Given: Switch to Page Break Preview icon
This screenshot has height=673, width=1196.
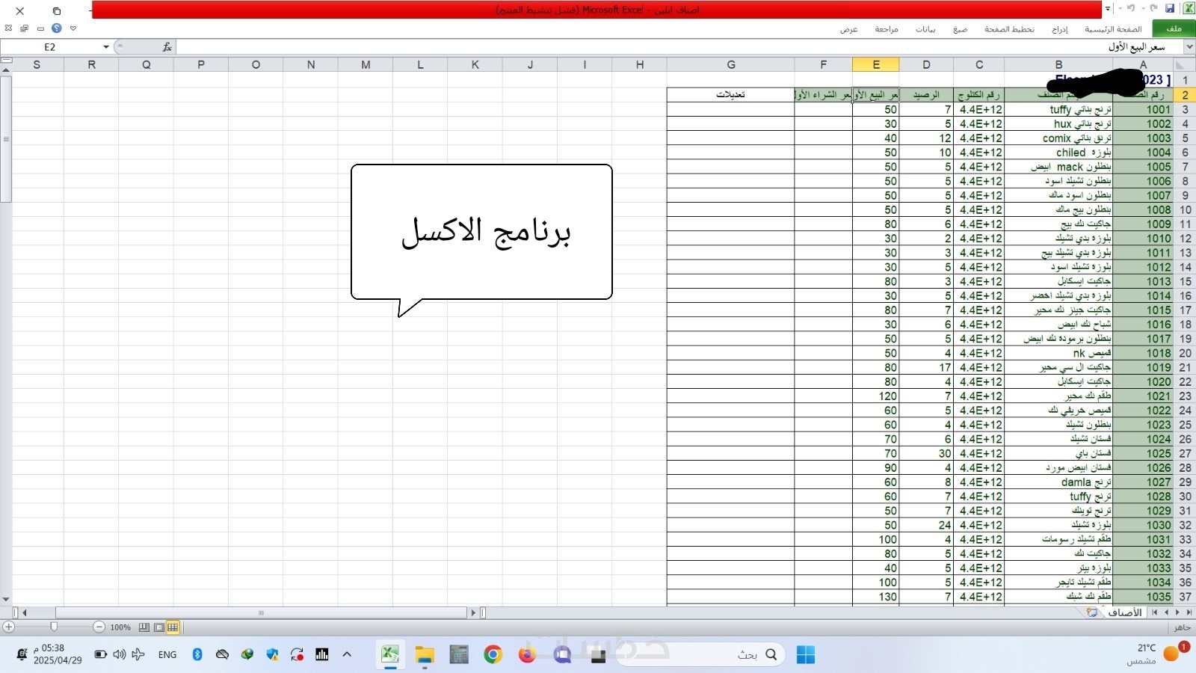Looking at the screenshot, I should [144, 627].
